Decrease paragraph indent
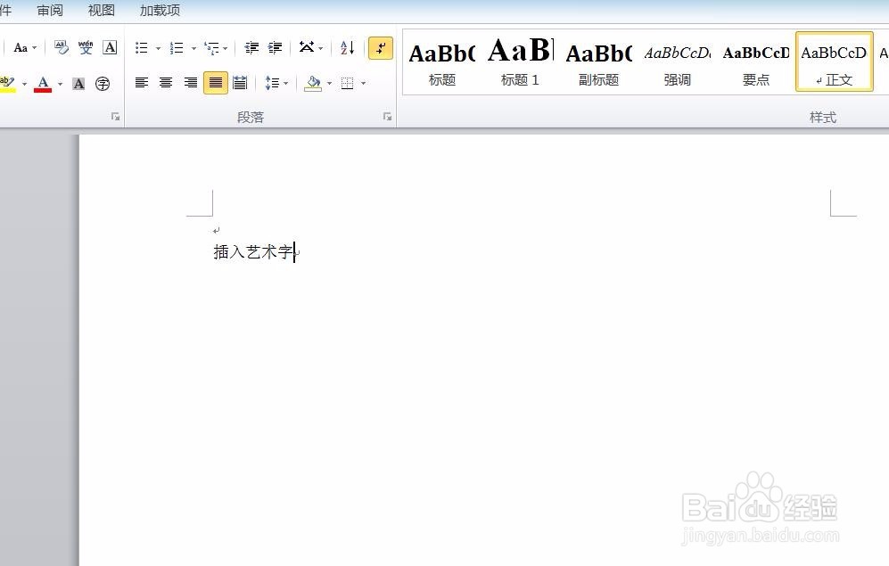This screenshot has width=889, height=566. point(251,47)
